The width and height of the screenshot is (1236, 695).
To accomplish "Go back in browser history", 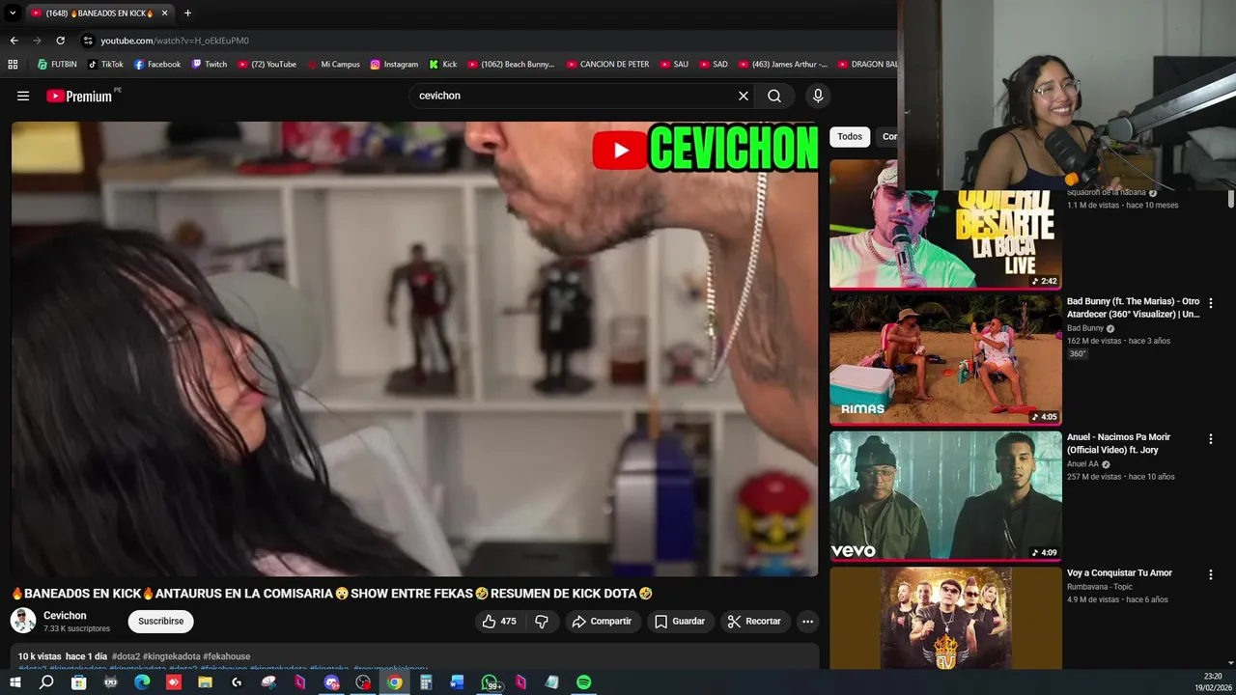I will 14,41.
